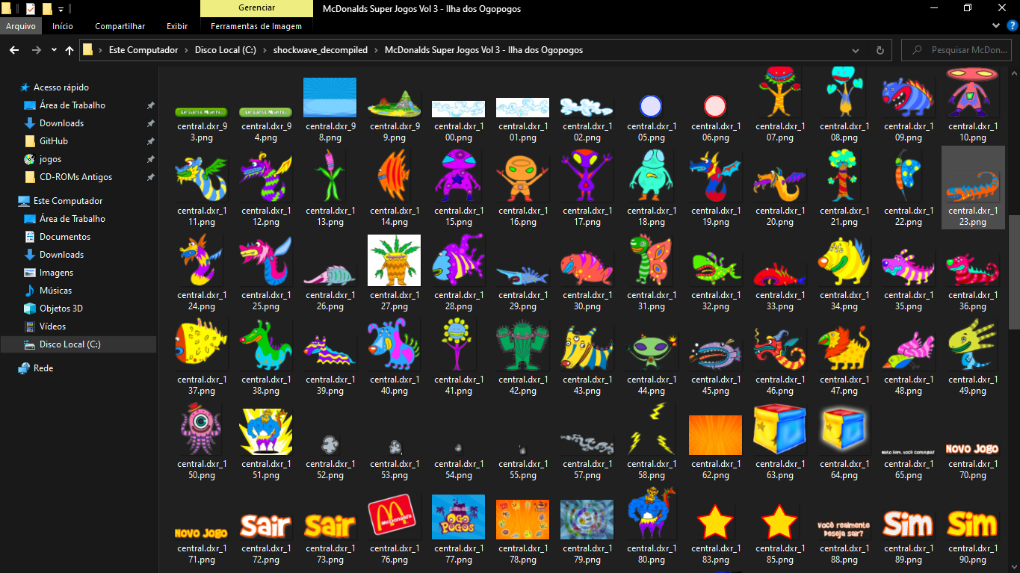Switch to the Compartilhar ribbon tab
This screenshot has width=1020, height=573.
(120, 26)
